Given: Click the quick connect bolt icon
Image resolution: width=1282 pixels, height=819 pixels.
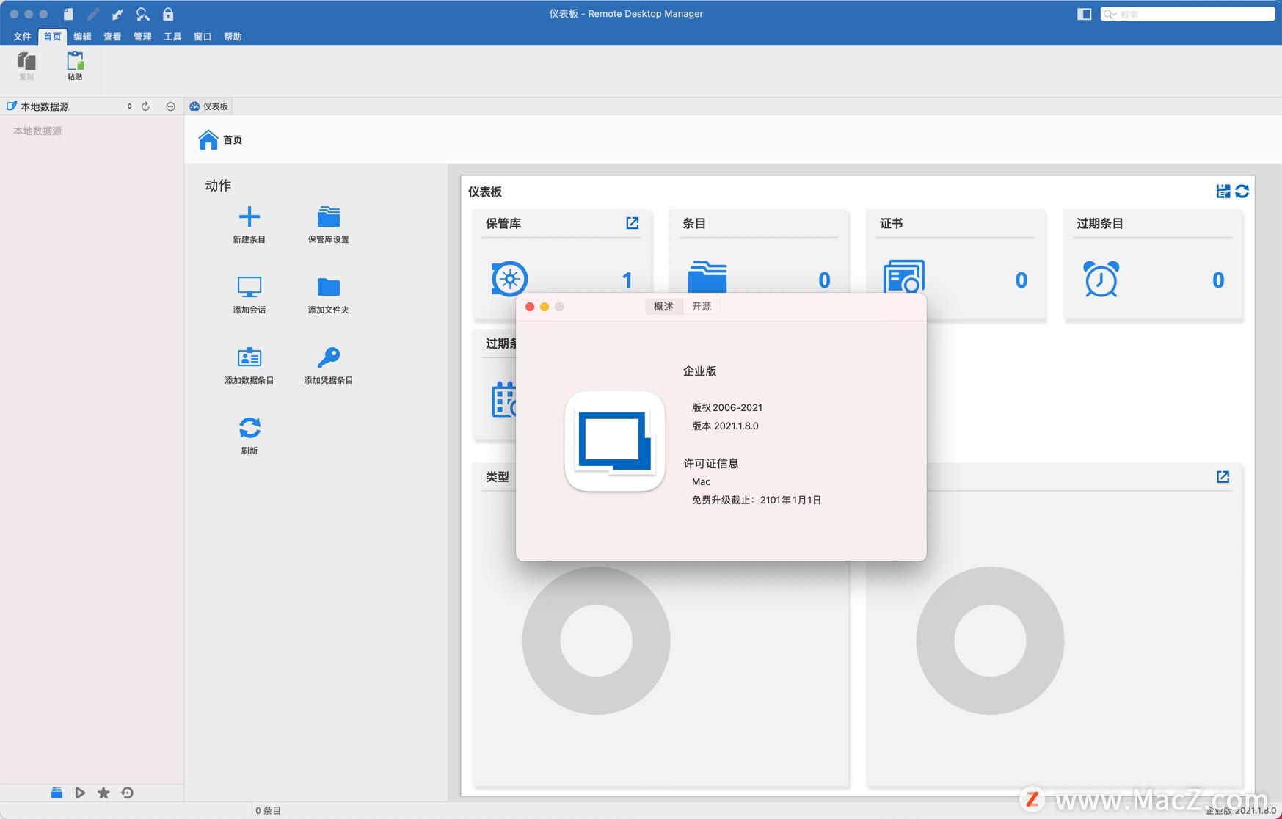Looking at the screenshot, I should click(117, 14).
